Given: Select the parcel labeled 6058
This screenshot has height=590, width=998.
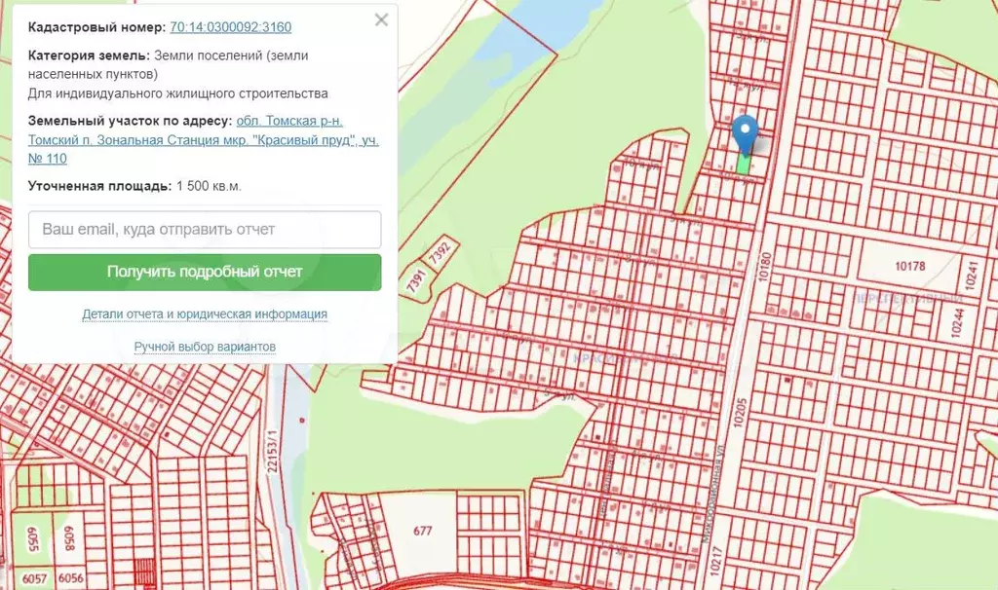Looking at the screenshot, I should pos(69,540).
